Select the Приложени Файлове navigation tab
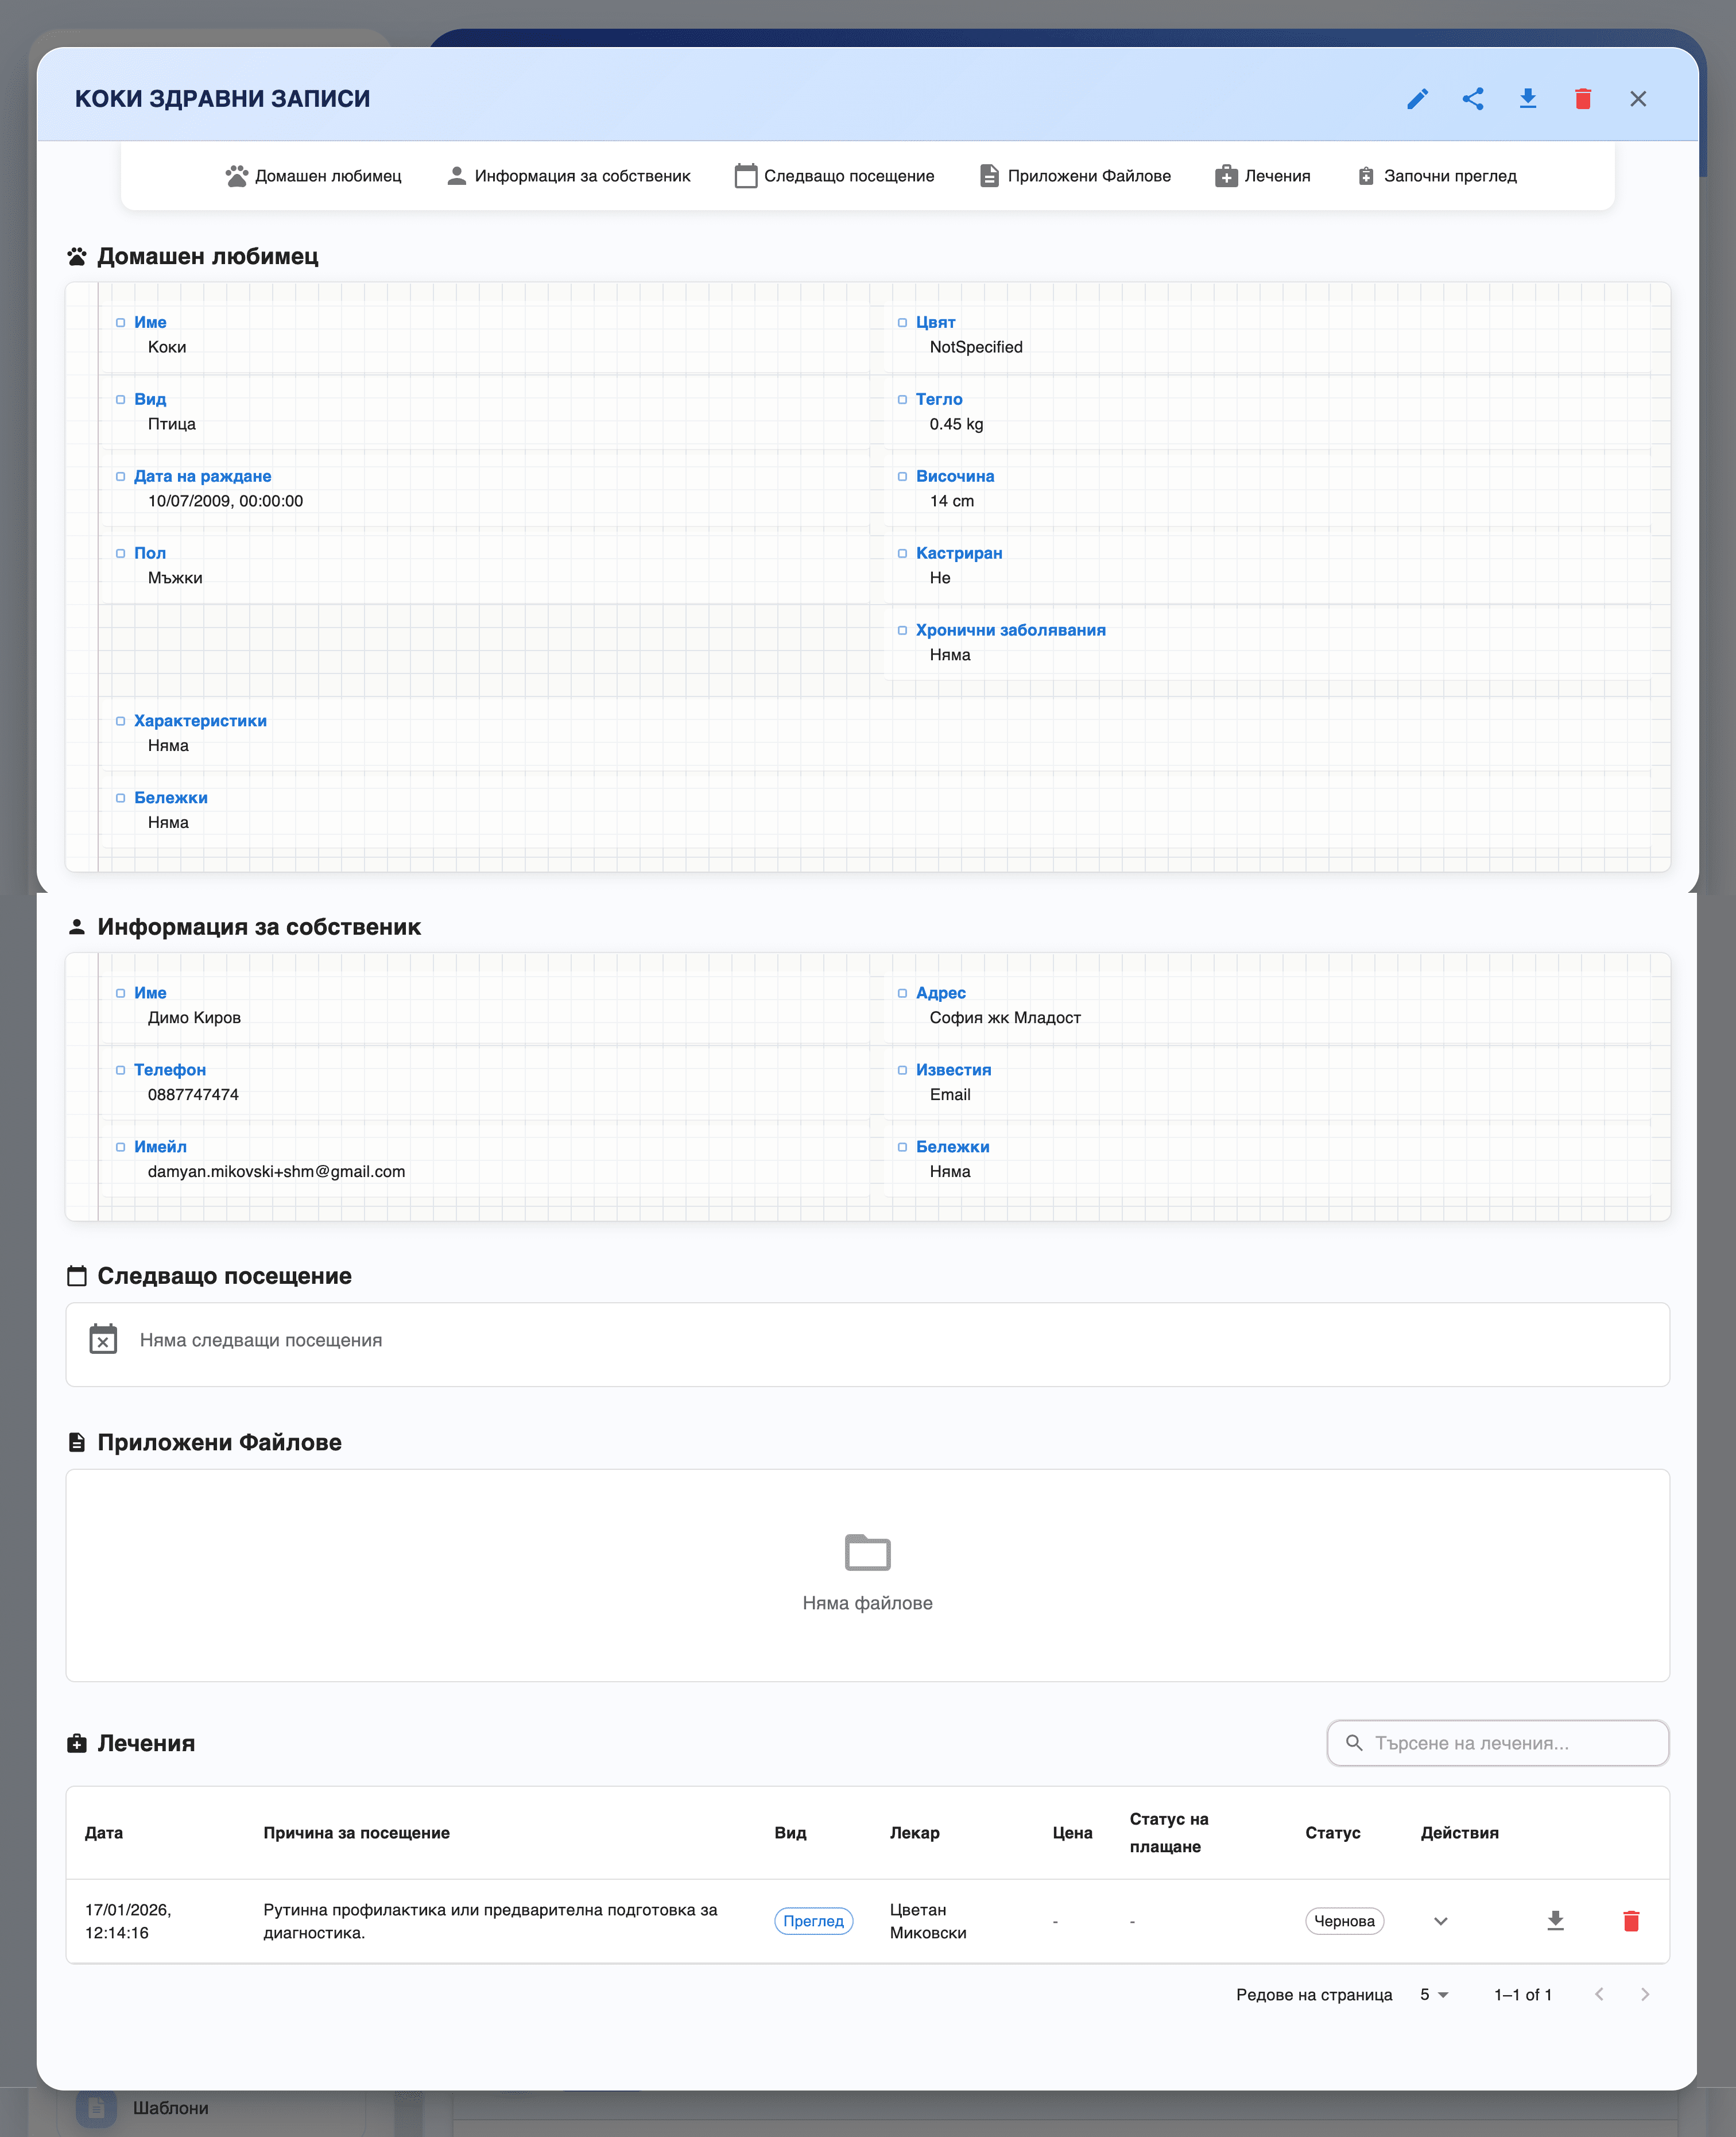1736x2137 pixels. pos(1075,176)
